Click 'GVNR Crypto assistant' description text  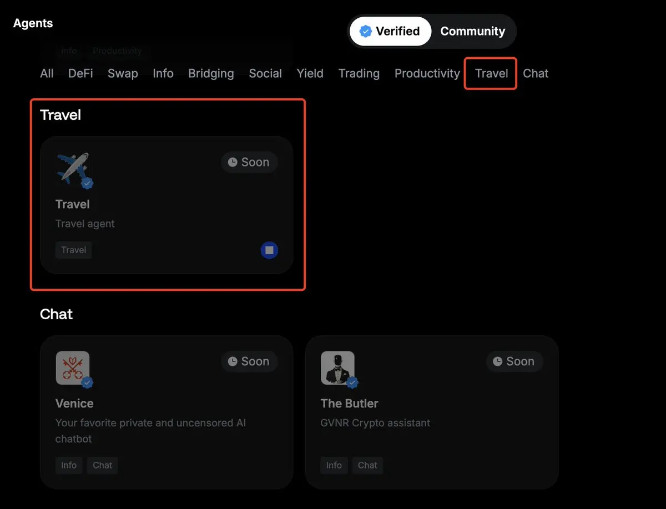pyautogui.click(x=375, y=423)
